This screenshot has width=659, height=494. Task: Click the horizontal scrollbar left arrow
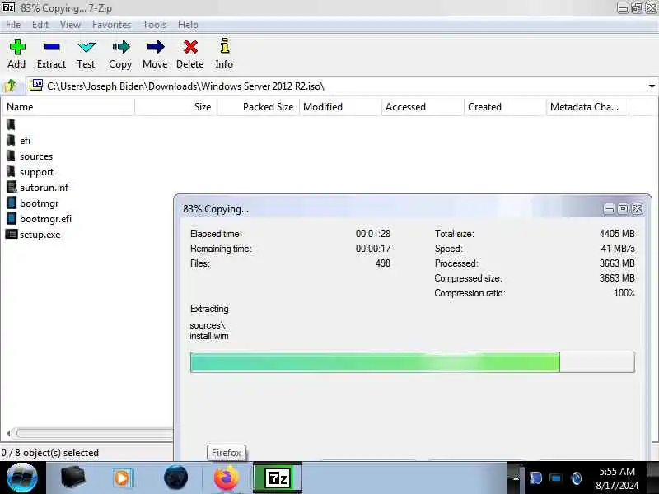coord(8,433)
